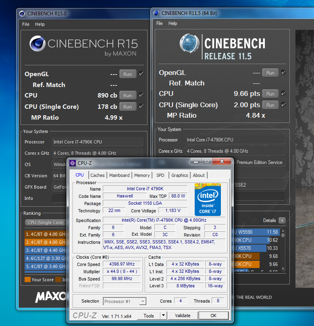
Task: Select ranking entry 1. 4C/8T @ 4.00 GHz
Action: (45, 234)
